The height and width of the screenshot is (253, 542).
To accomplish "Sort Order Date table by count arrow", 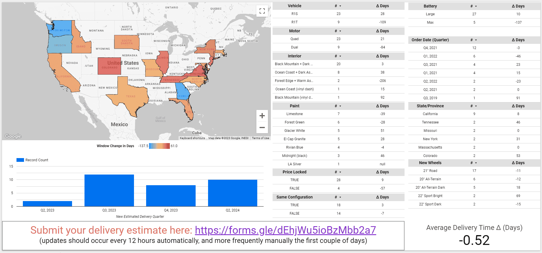I will pos(476,40).
